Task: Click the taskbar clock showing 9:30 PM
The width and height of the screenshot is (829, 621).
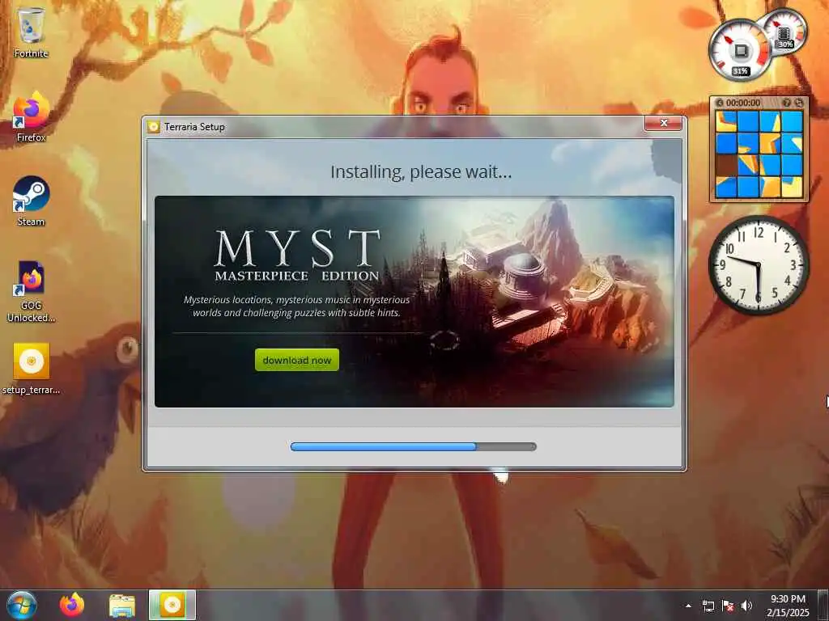Action: click(788, 605)
